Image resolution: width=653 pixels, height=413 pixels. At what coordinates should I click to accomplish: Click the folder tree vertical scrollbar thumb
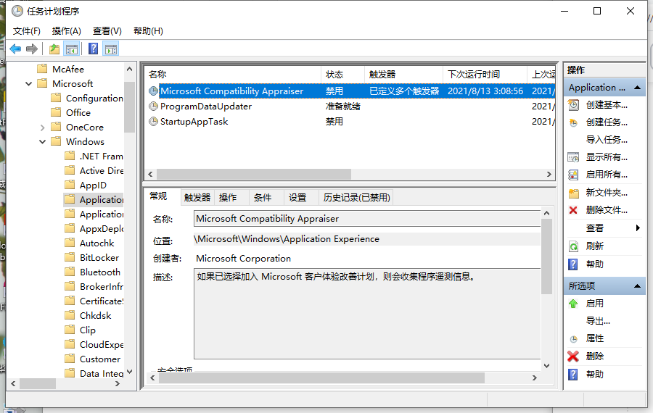pos(130,107)
